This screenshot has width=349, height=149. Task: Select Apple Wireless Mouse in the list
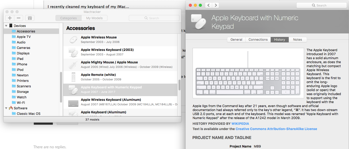(x=120, y=40)
